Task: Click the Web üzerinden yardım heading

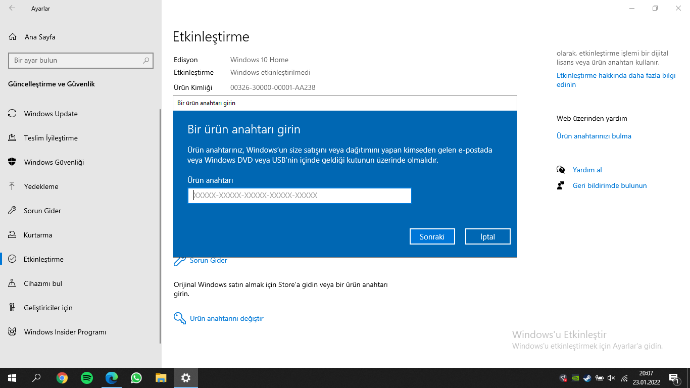Action: click(x=592, y=118)
